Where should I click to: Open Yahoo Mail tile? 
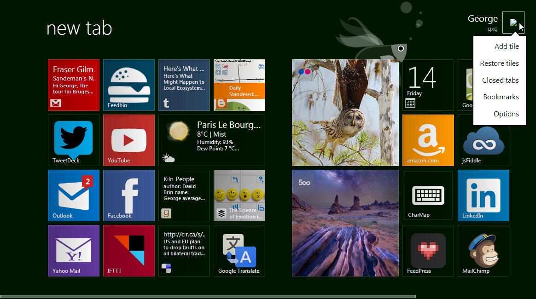(x=74, y=251)
